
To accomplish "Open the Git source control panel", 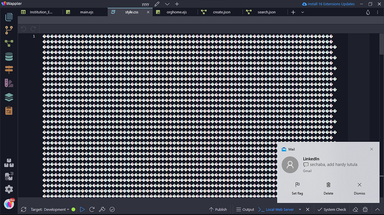I will coord(9,30).
